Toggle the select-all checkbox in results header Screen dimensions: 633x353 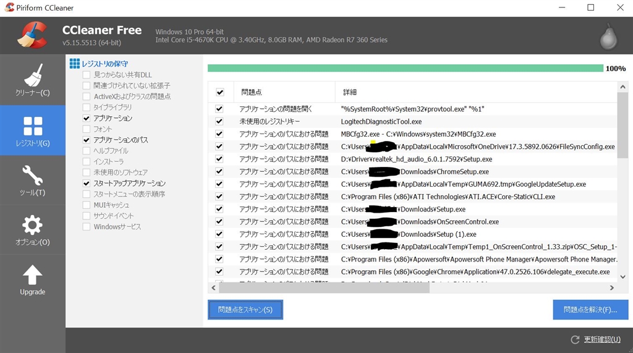click(219, 92)
